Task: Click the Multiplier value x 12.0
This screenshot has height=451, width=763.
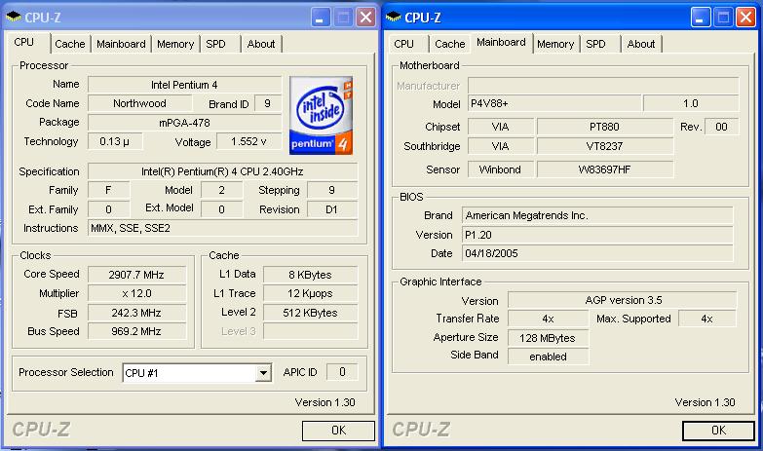Action: click(136, 293)
